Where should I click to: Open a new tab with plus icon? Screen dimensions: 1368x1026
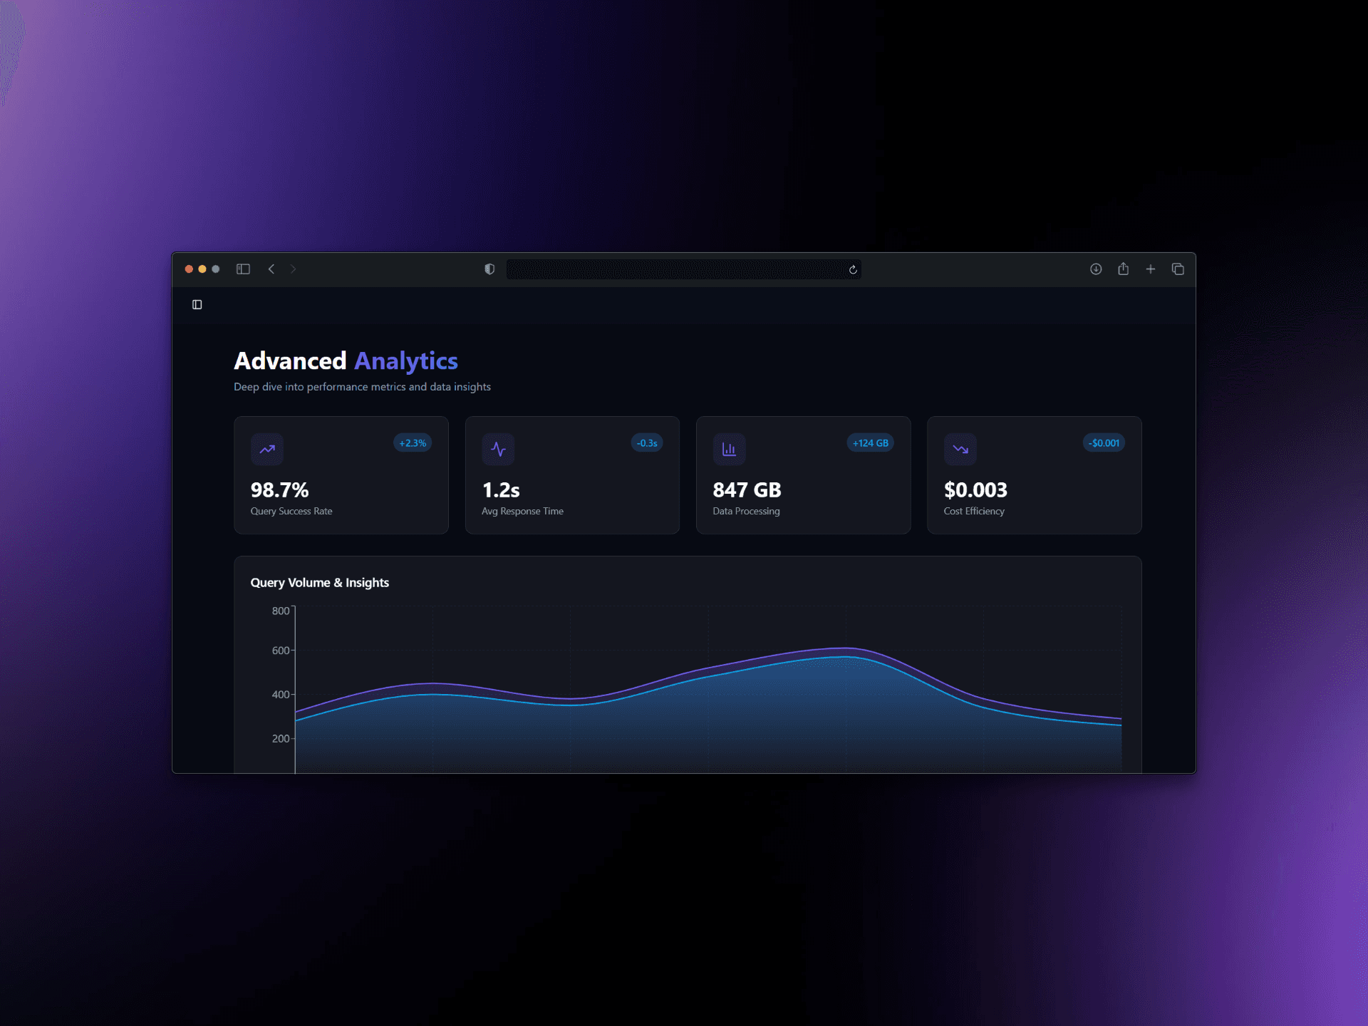point(1150,269)
